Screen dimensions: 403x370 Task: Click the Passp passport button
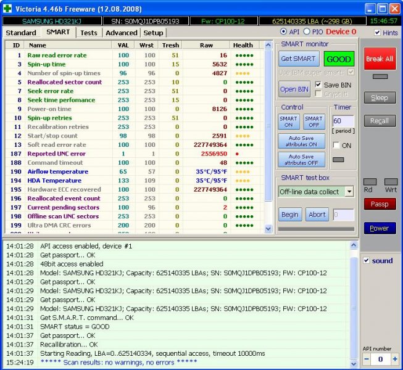click(x=380, y=204)
